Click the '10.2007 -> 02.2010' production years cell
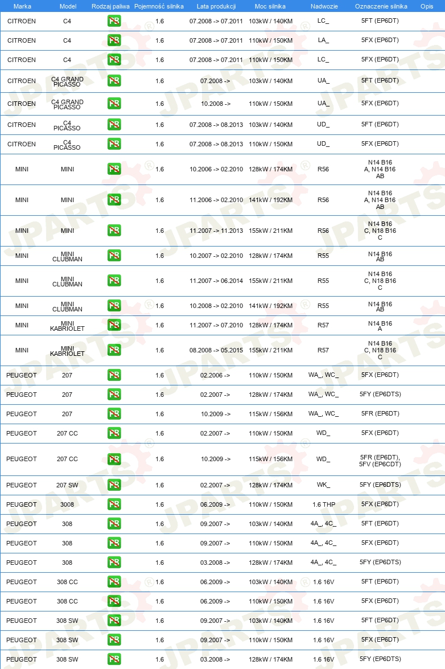Screen dimensions: 445x669 [216, 256]
